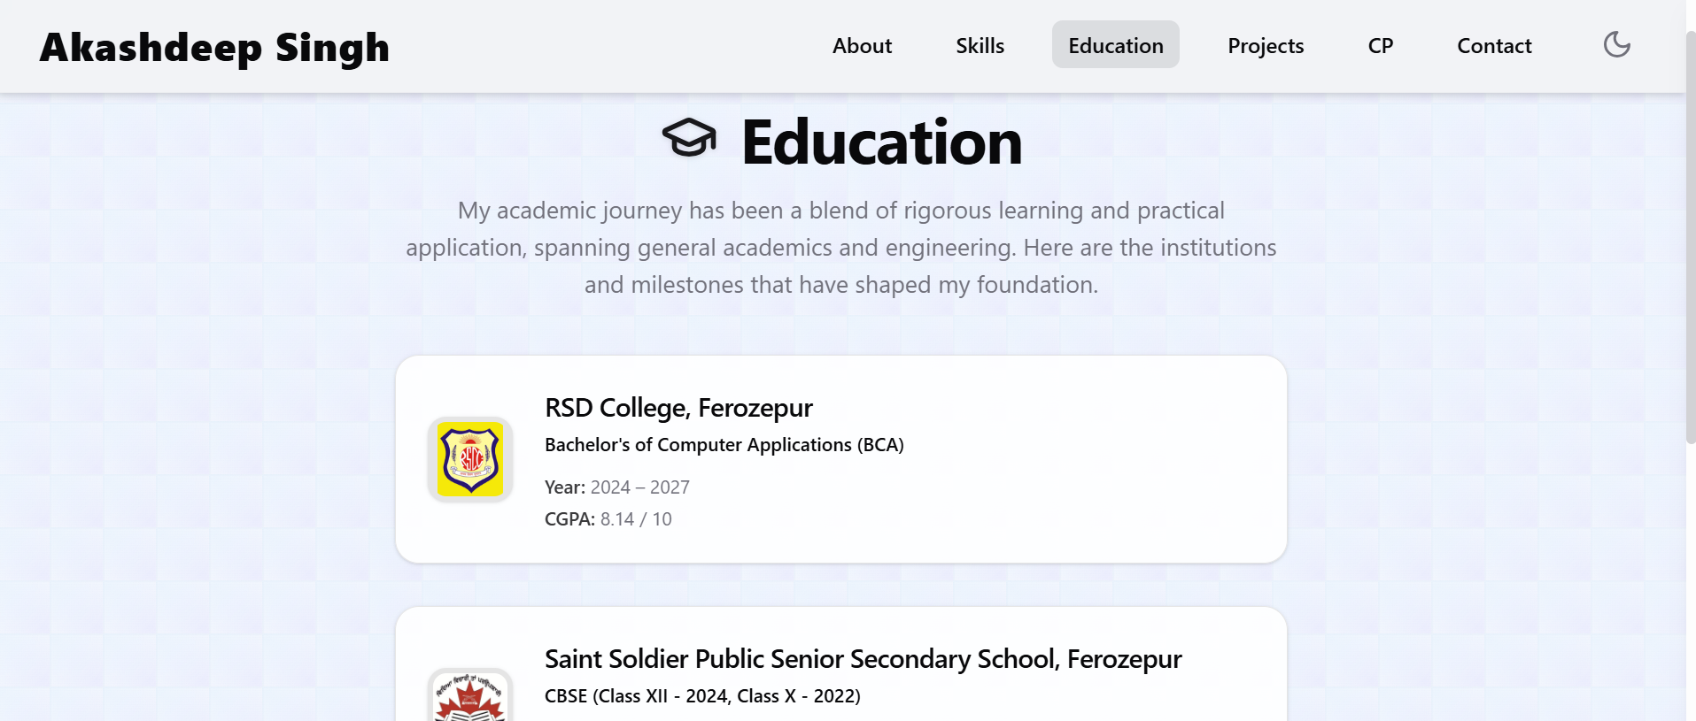Image resolution: width=1696 pixels, height=721 pixels.
Task: Navigate to the CP section
Action: point(1380,45)
